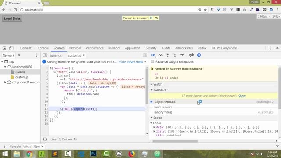Dismiss the file system info bar
This screenshot has height=158, width=281.
145,61
